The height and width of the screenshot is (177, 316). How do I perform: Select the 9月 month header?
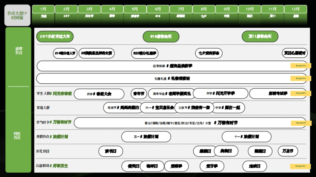pyautogui.click(x=227, y=9)
